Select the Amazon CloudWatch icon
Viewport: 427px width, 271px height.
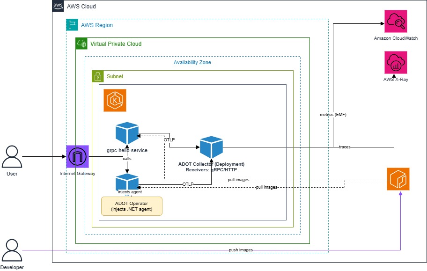tap(396, 21)
